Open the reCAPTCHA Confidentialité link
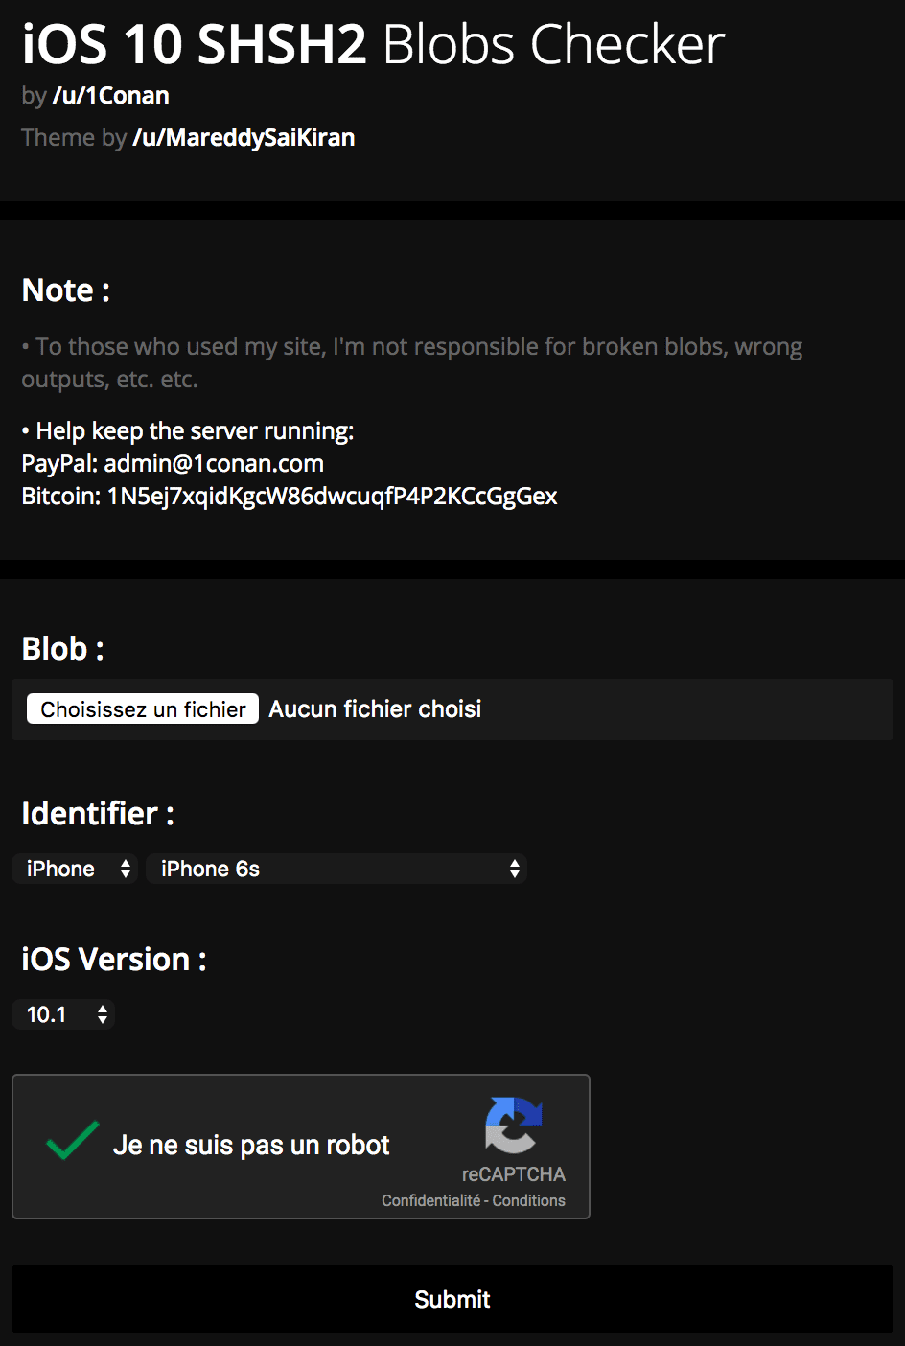 pos(430,1200)
